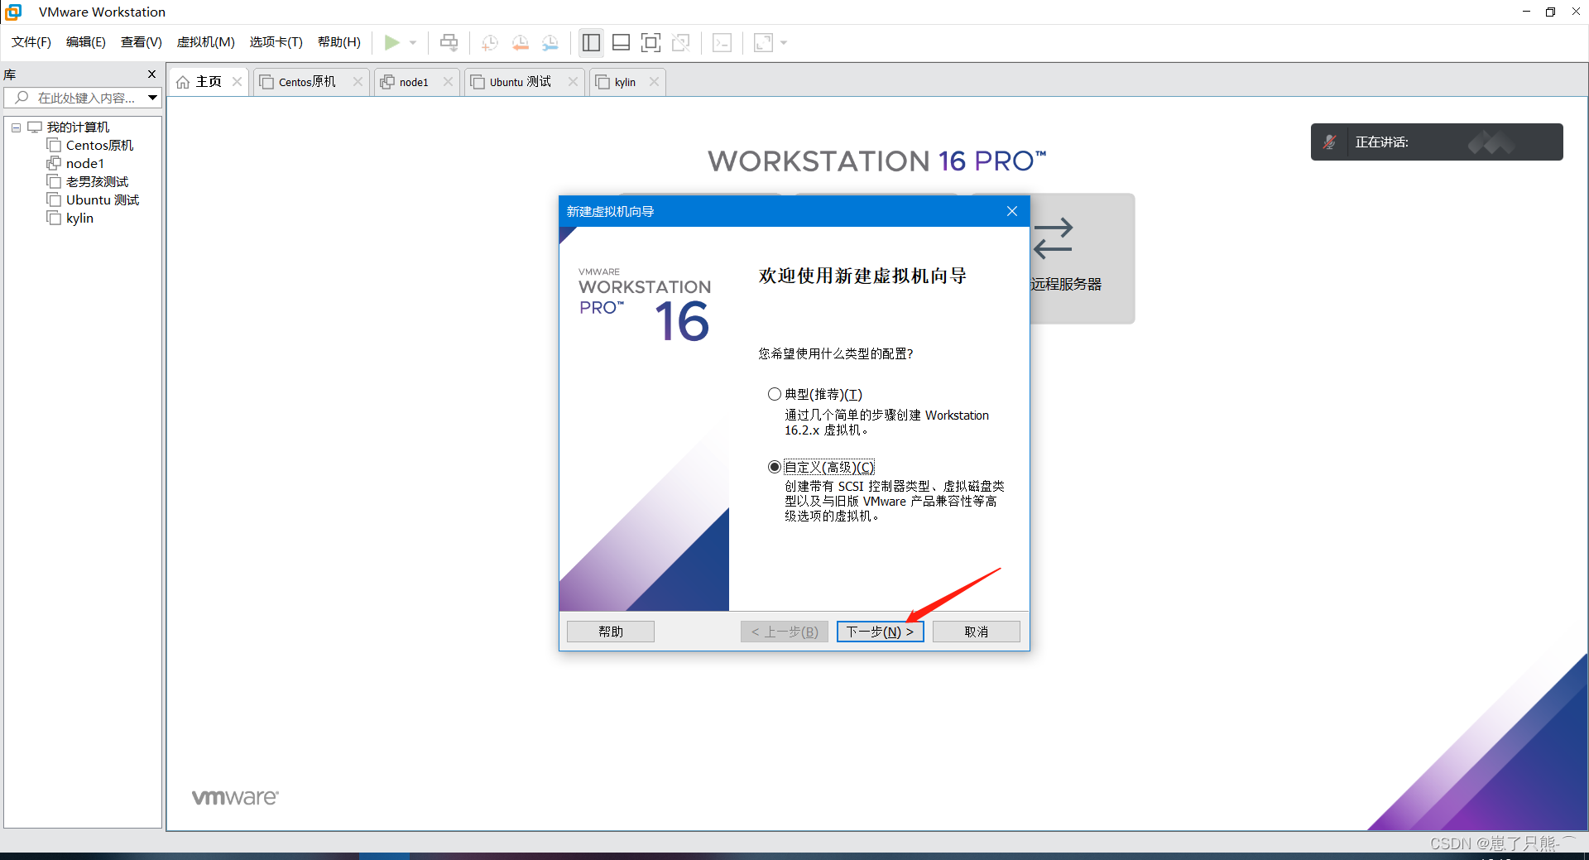Close the kylin tab
This screenshot has width=1589, height=860.
[x=654, y=82]
